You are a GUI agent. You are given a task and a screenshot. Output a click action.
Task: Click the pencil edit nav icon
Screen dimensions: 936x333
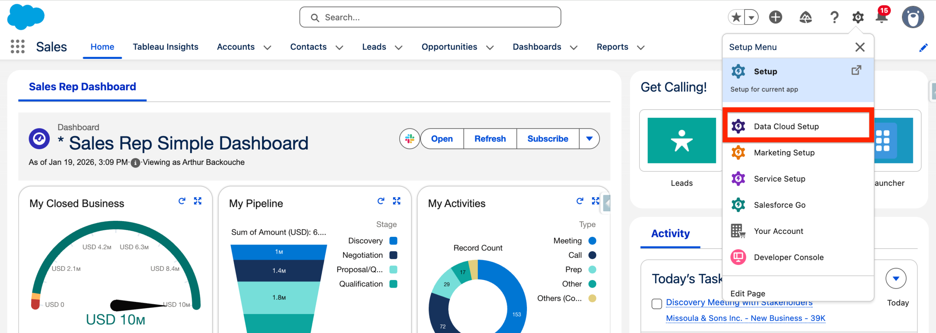pos(923,48)
